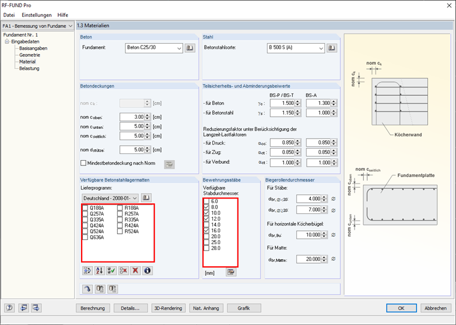Click the Berechnung button

93,308
